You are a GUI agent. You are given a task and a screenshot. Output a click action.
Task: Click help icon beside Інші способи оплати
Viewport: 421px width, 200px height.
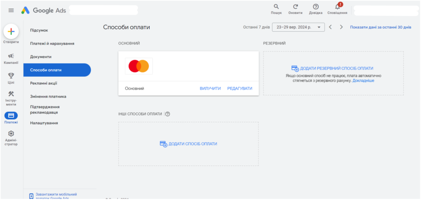coord(168,114)
